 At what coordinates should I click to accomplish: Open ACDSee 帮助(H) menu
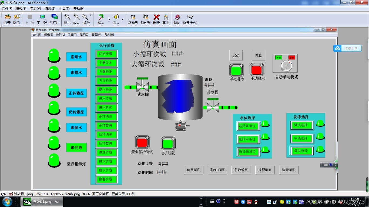[79, 9]
